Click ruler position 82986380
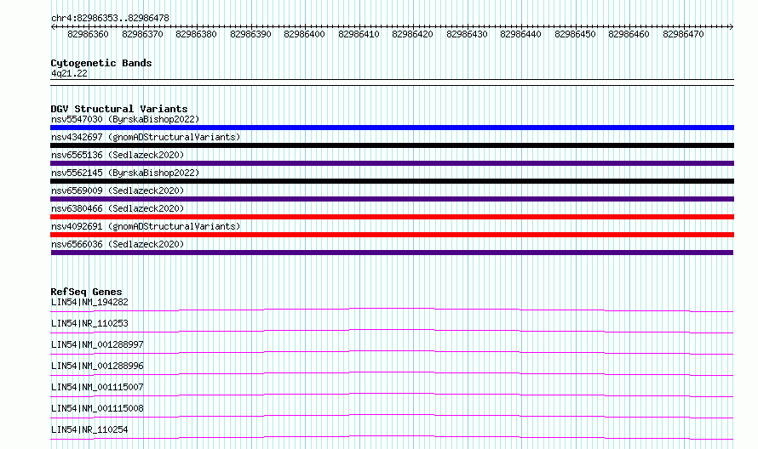 (x=196, y=34)
